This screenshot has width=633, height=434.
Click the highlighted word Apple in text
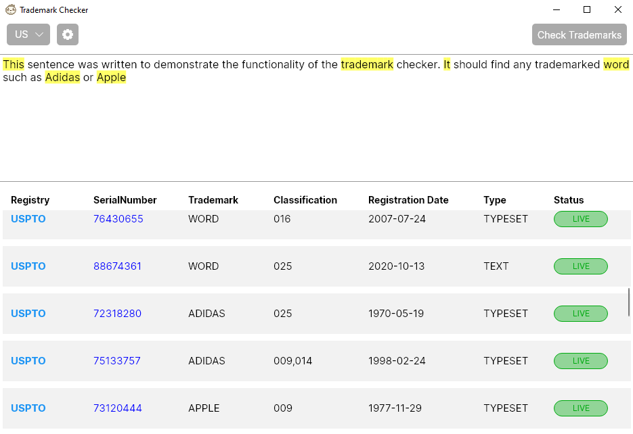pos(112,77)
